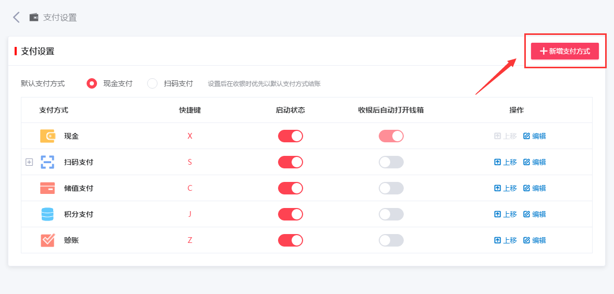Edit the 赊账 payment method
Image resolution: width=614 pixels, height=294 pixels.
[535, 240]
